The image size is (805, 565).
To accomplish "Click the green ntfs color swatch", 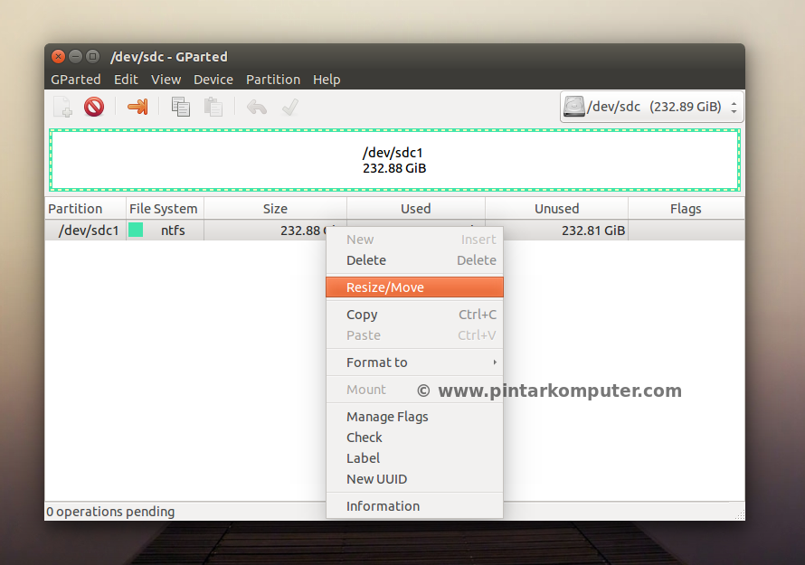I will pos(136,230).
